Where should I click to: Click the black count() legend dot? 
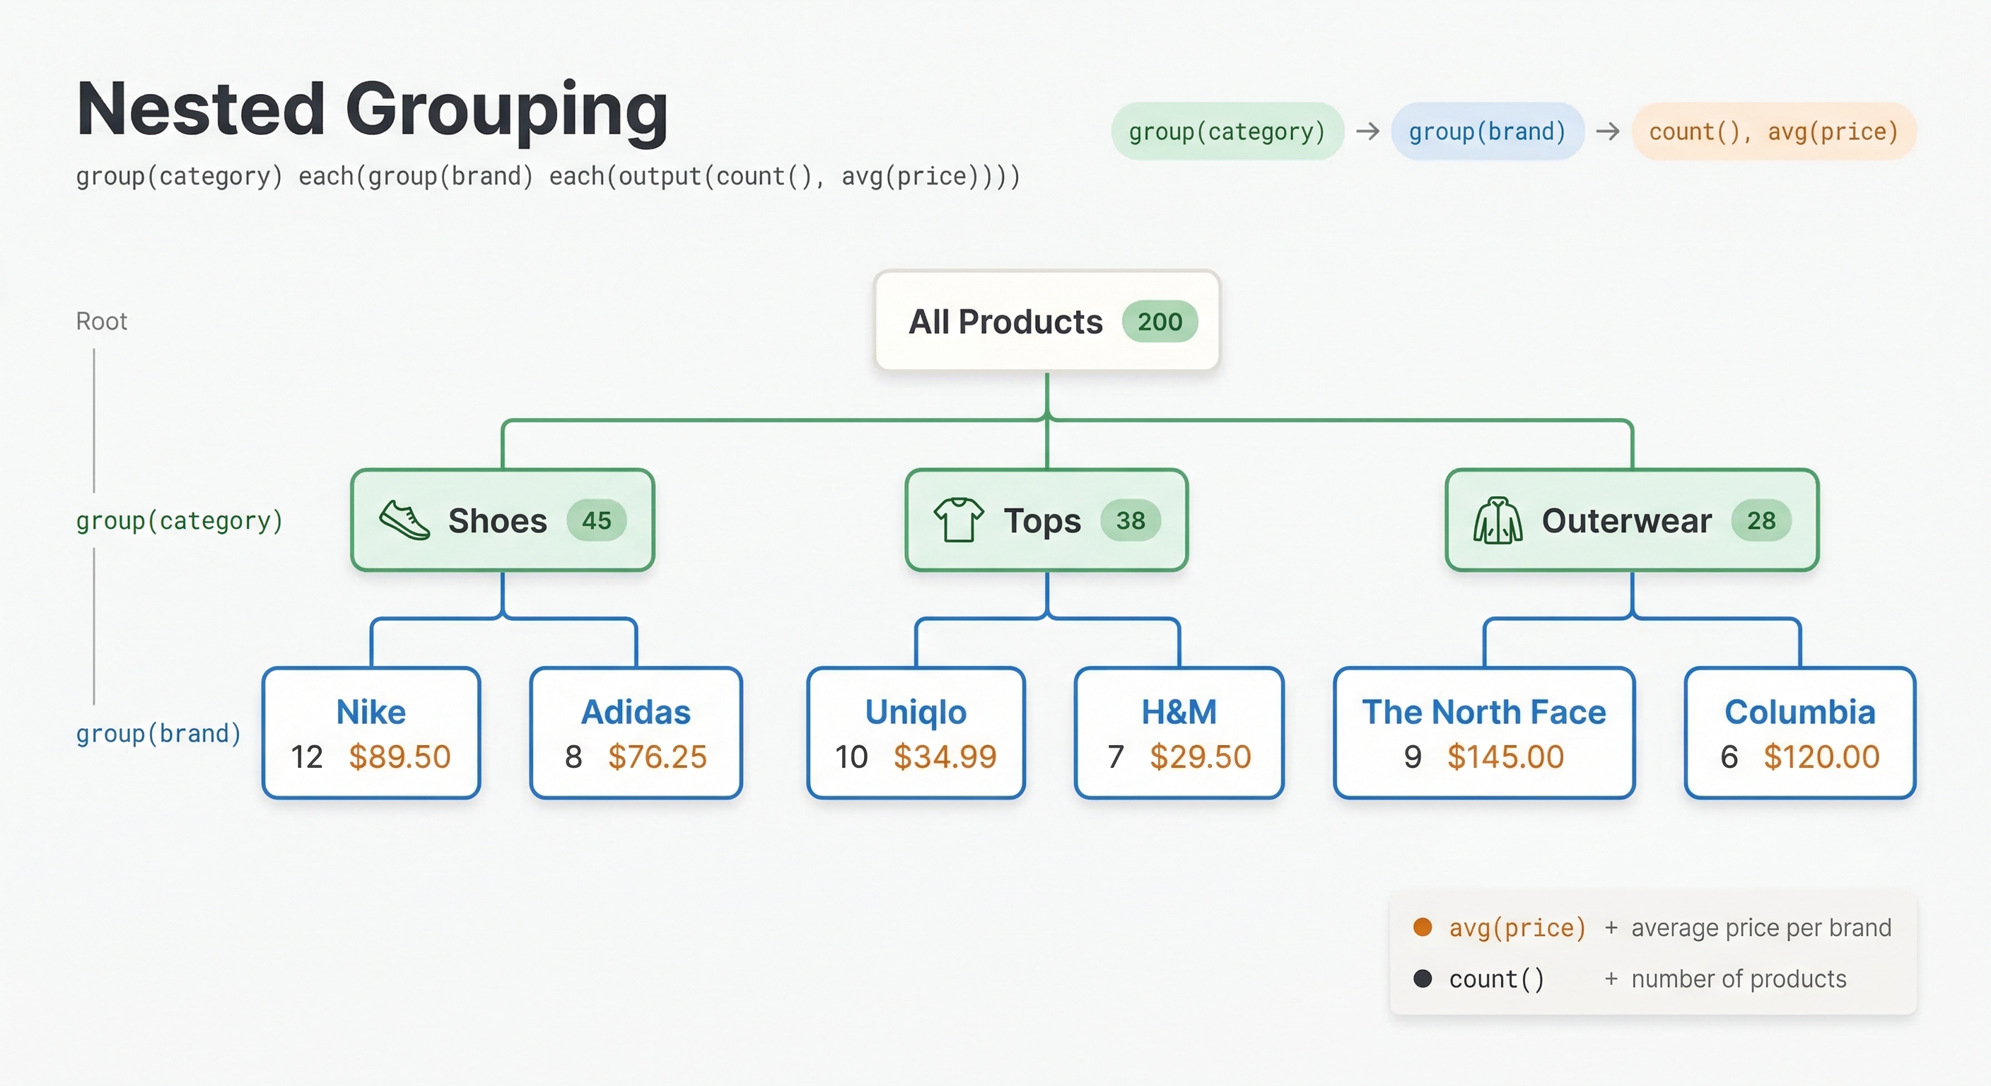coord(1423,978)
